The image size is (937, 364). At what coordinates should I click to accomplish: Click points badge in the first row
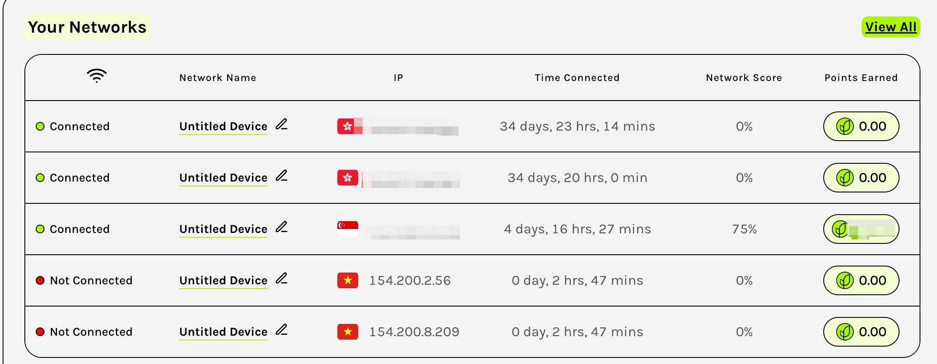point(861,126)
